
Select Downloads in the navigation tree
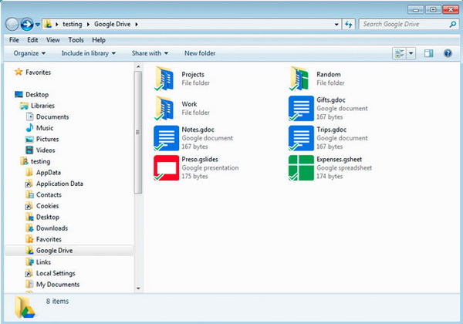(52, 228)
